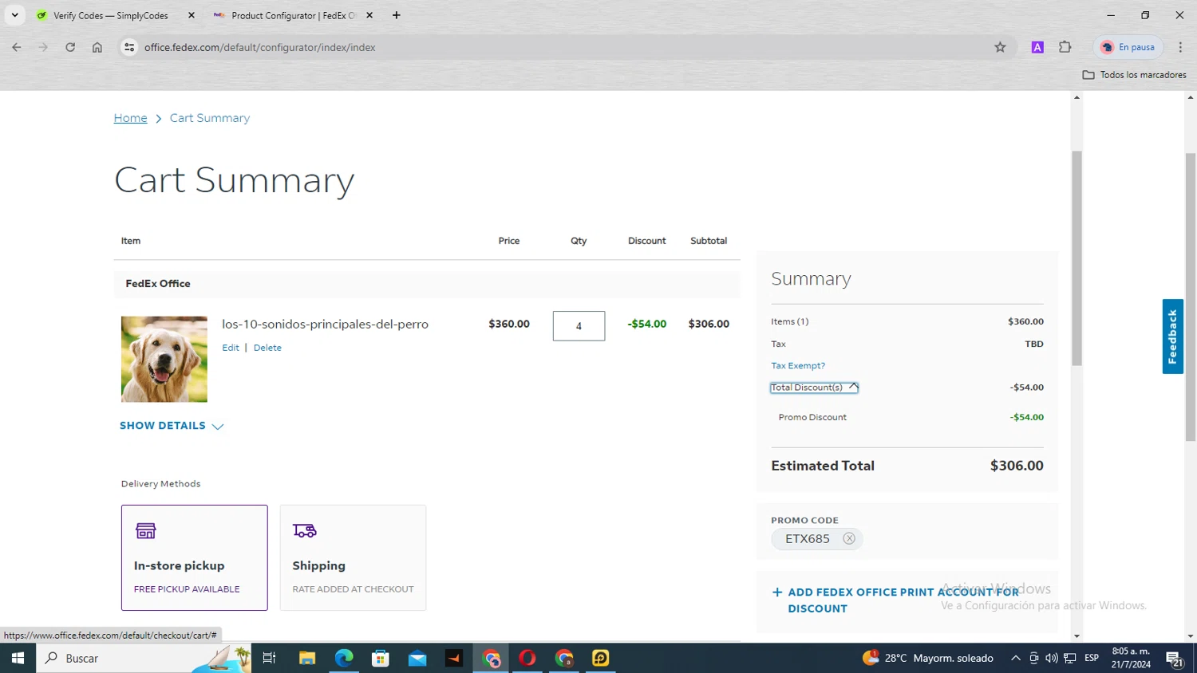Click the quantity field showing 4
The image size is (1197, 673).
(579, 325)
